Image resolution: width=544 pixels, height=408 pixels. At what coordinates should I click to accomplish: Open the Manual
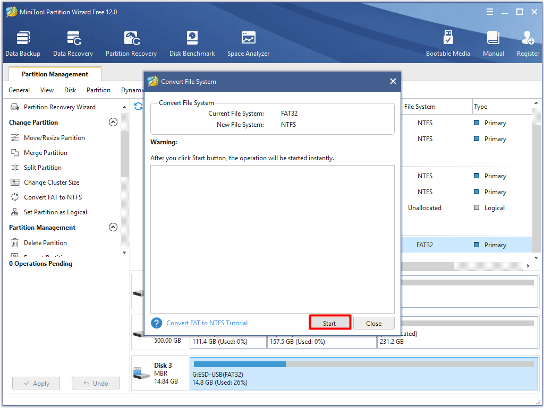click(494, 44)
